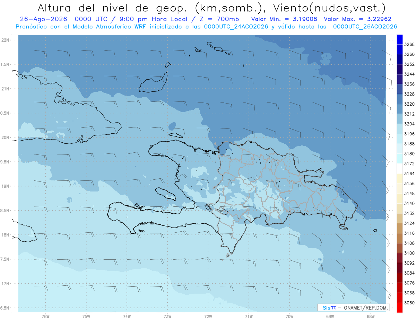The height and width of the screenshot is (321, 416).
Task: Click the colorbar value "3236"
Action: [x=409, y=84]
